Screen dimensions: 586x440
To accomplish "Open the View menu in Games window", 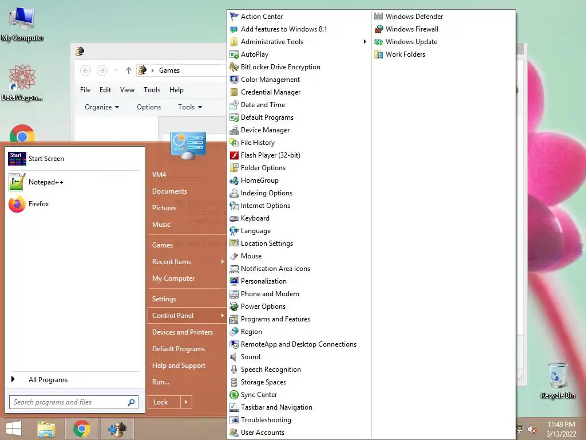I will click(x=127, y=90).
